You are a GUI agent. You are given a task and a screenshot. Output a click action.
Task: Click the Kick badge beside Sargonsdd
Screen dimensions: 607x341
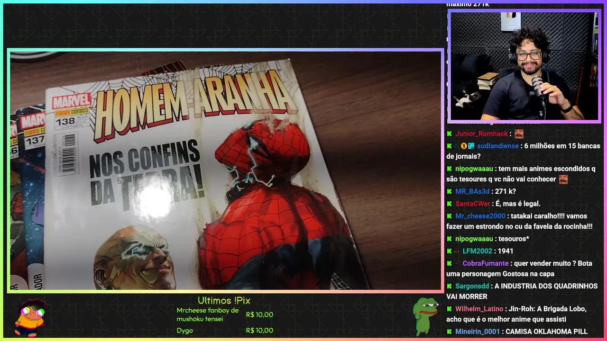(x=449, y=286)
